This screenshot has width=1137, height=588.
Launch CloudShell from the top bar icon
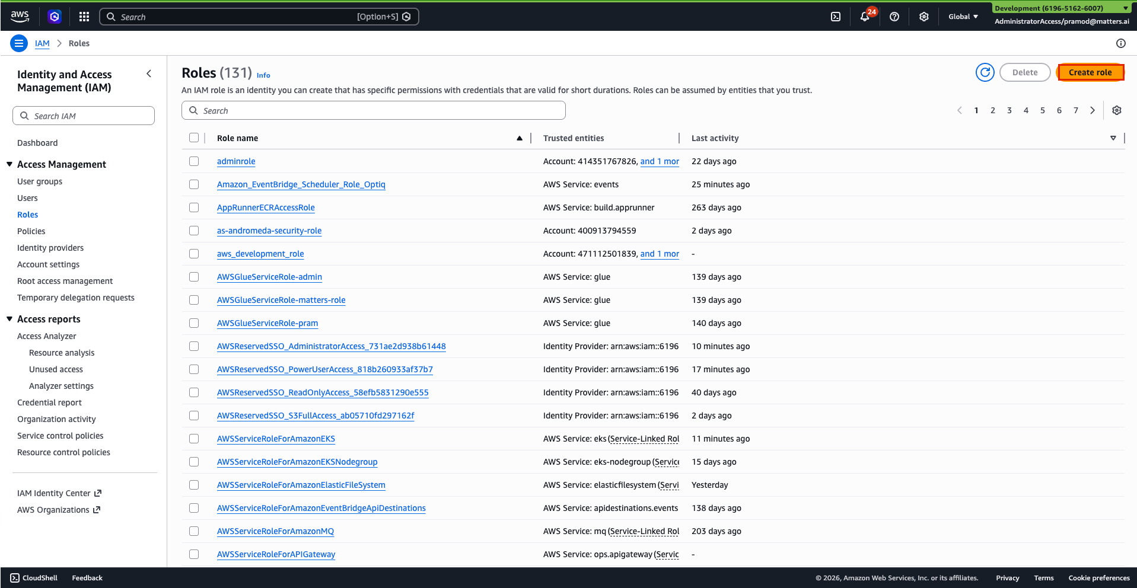pyautogui.click(x=835, y=17)
